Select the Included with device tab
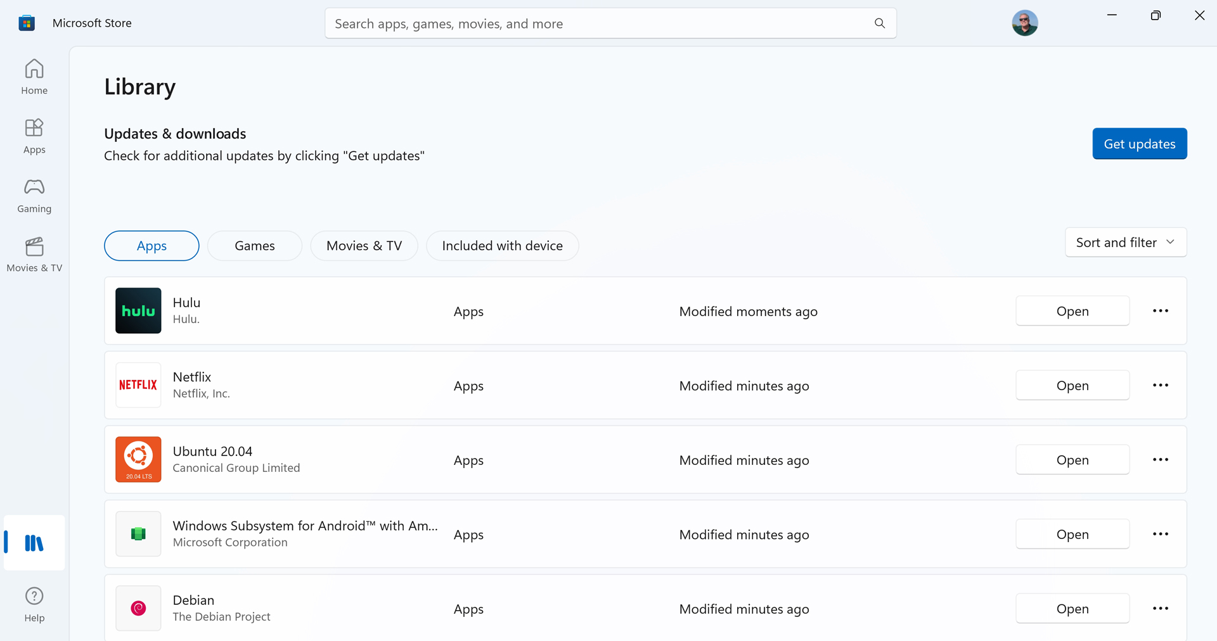This screenshot has width=1217, height=641. [x=502, y=246]
